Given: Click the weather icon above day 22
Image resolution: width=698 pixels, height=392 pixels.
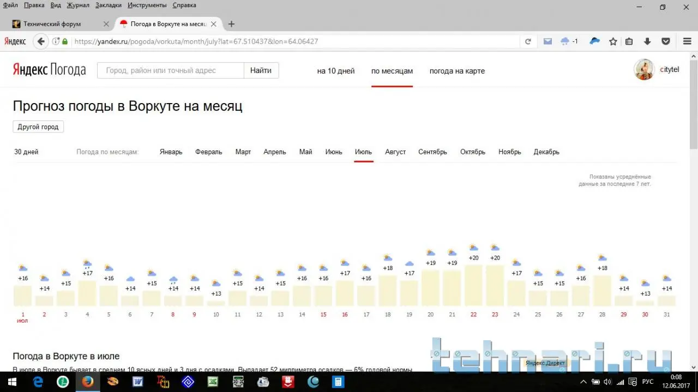Looking at the screenshot, I should pyautogui.click(x=473, y=248).
